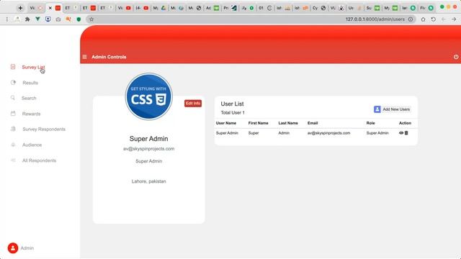Click the Admin label at bottom left
This screenshot has height=259, width=461.
(x=27, y=248)
